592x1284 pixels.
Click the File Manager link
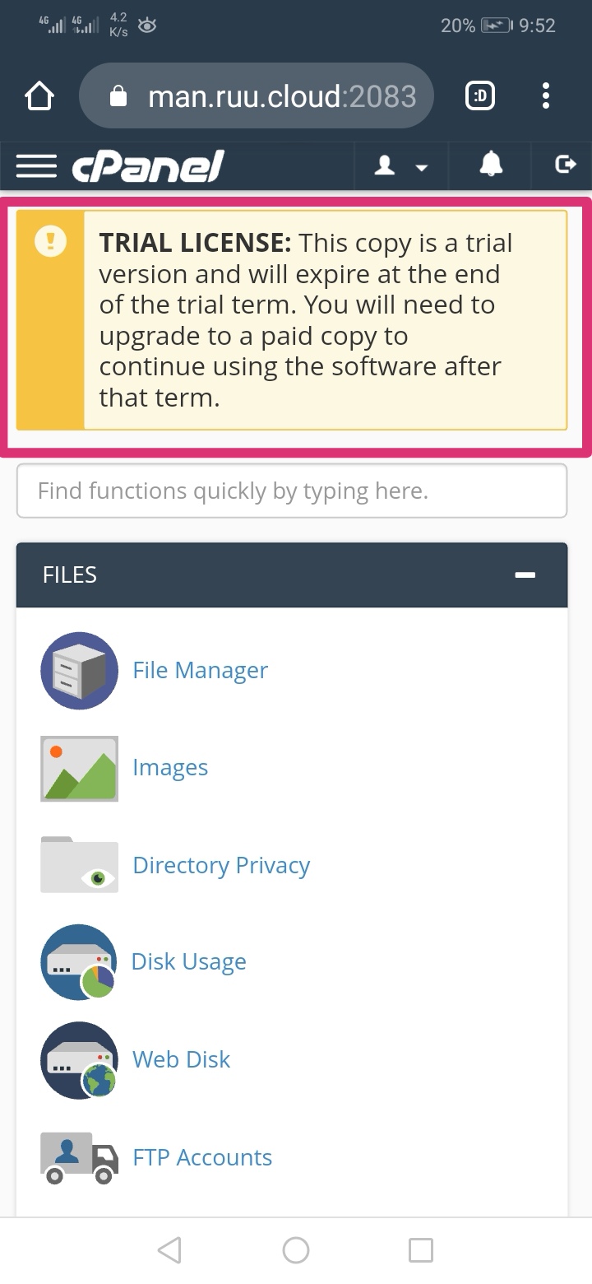[x=200, y=671]
